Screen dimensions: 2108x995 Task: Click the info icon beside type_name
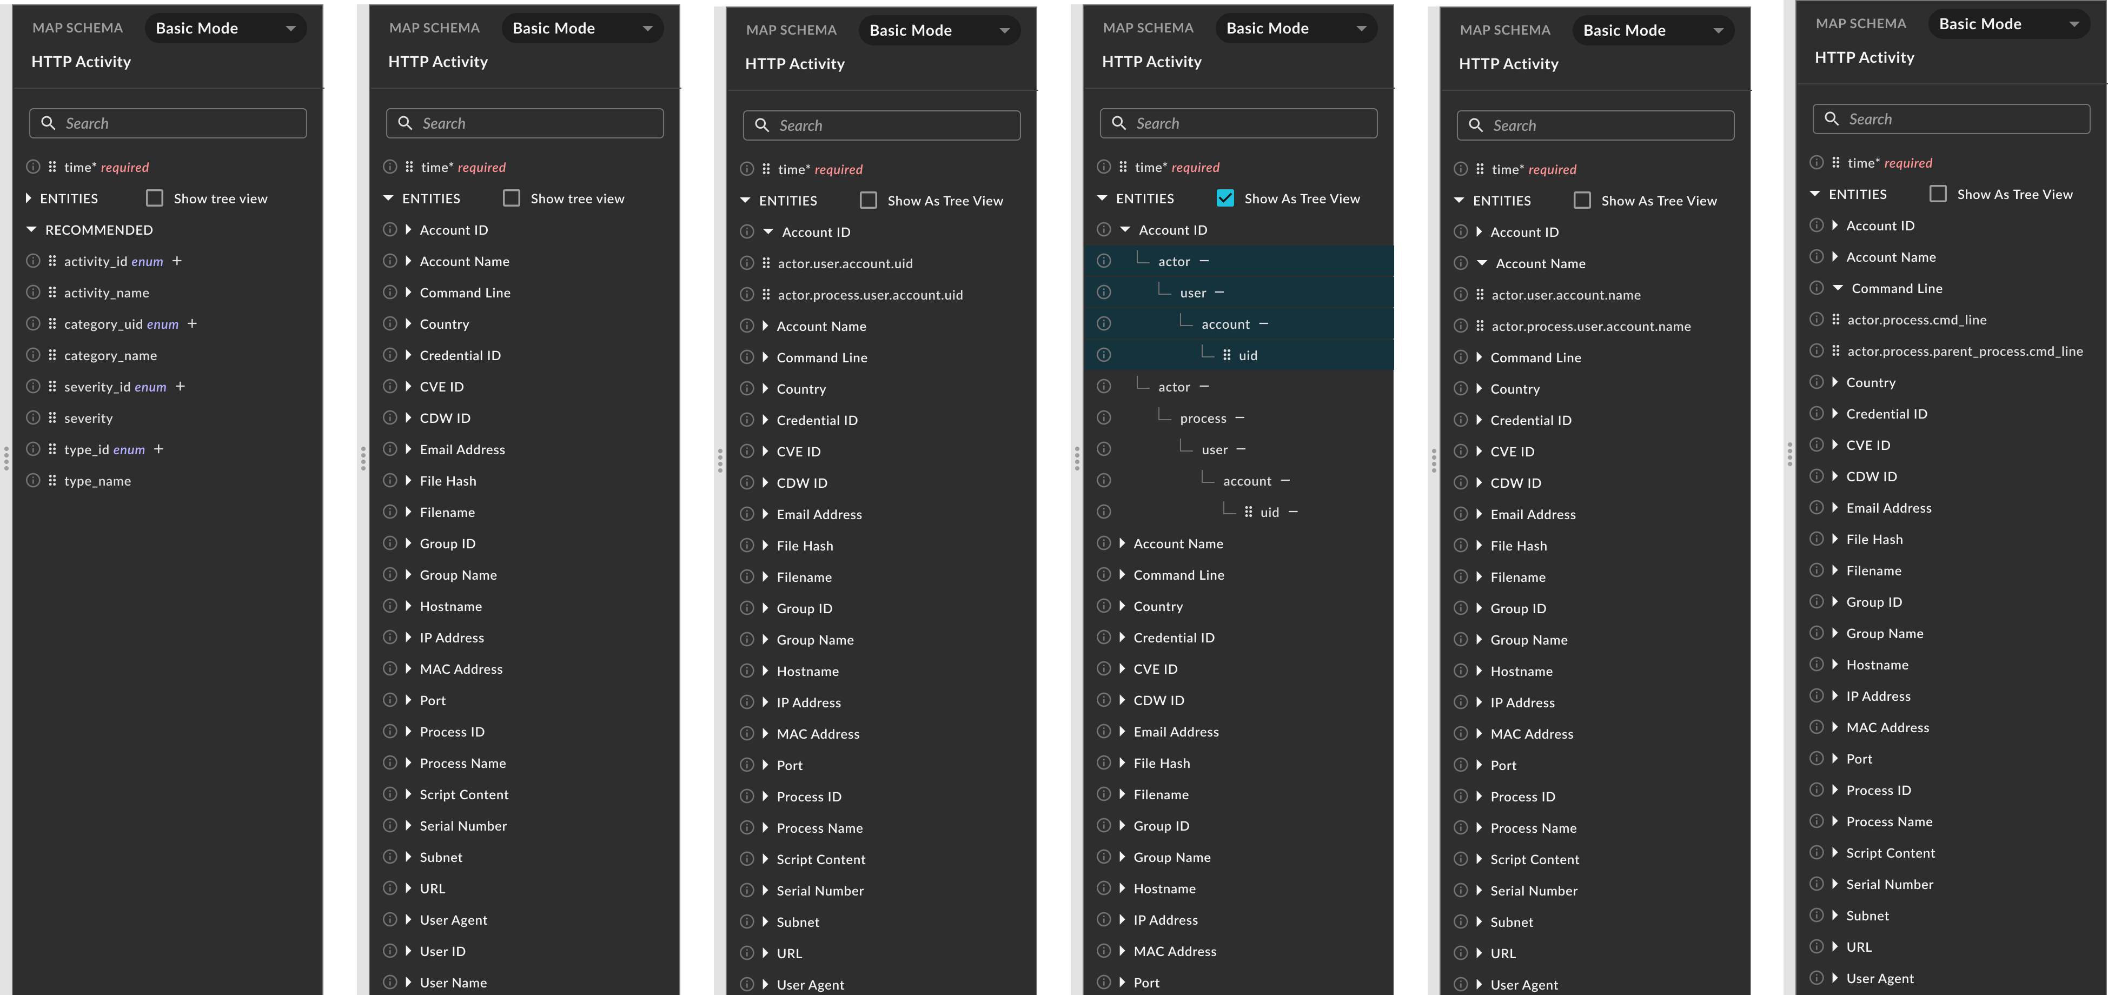point(33,480)
